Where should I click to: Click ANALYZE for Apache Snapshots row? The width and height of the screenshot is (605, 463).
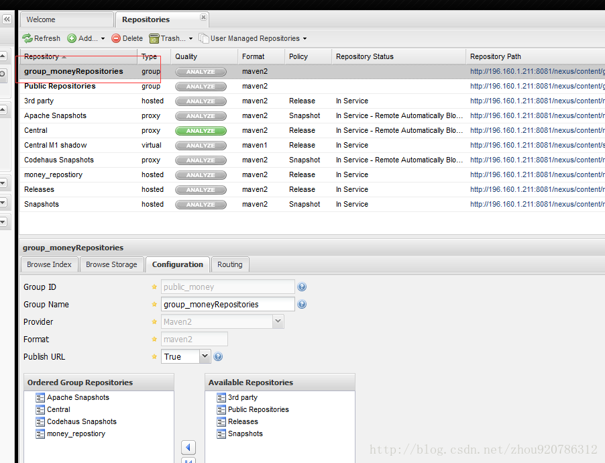coord(201,116)
